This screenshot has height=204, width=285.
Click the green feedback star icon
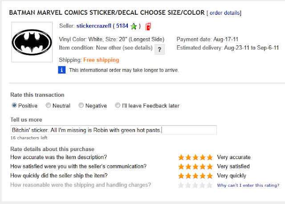click(134, 26)
